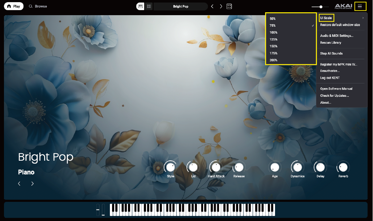Open the Browse search view

click(38, 6)
